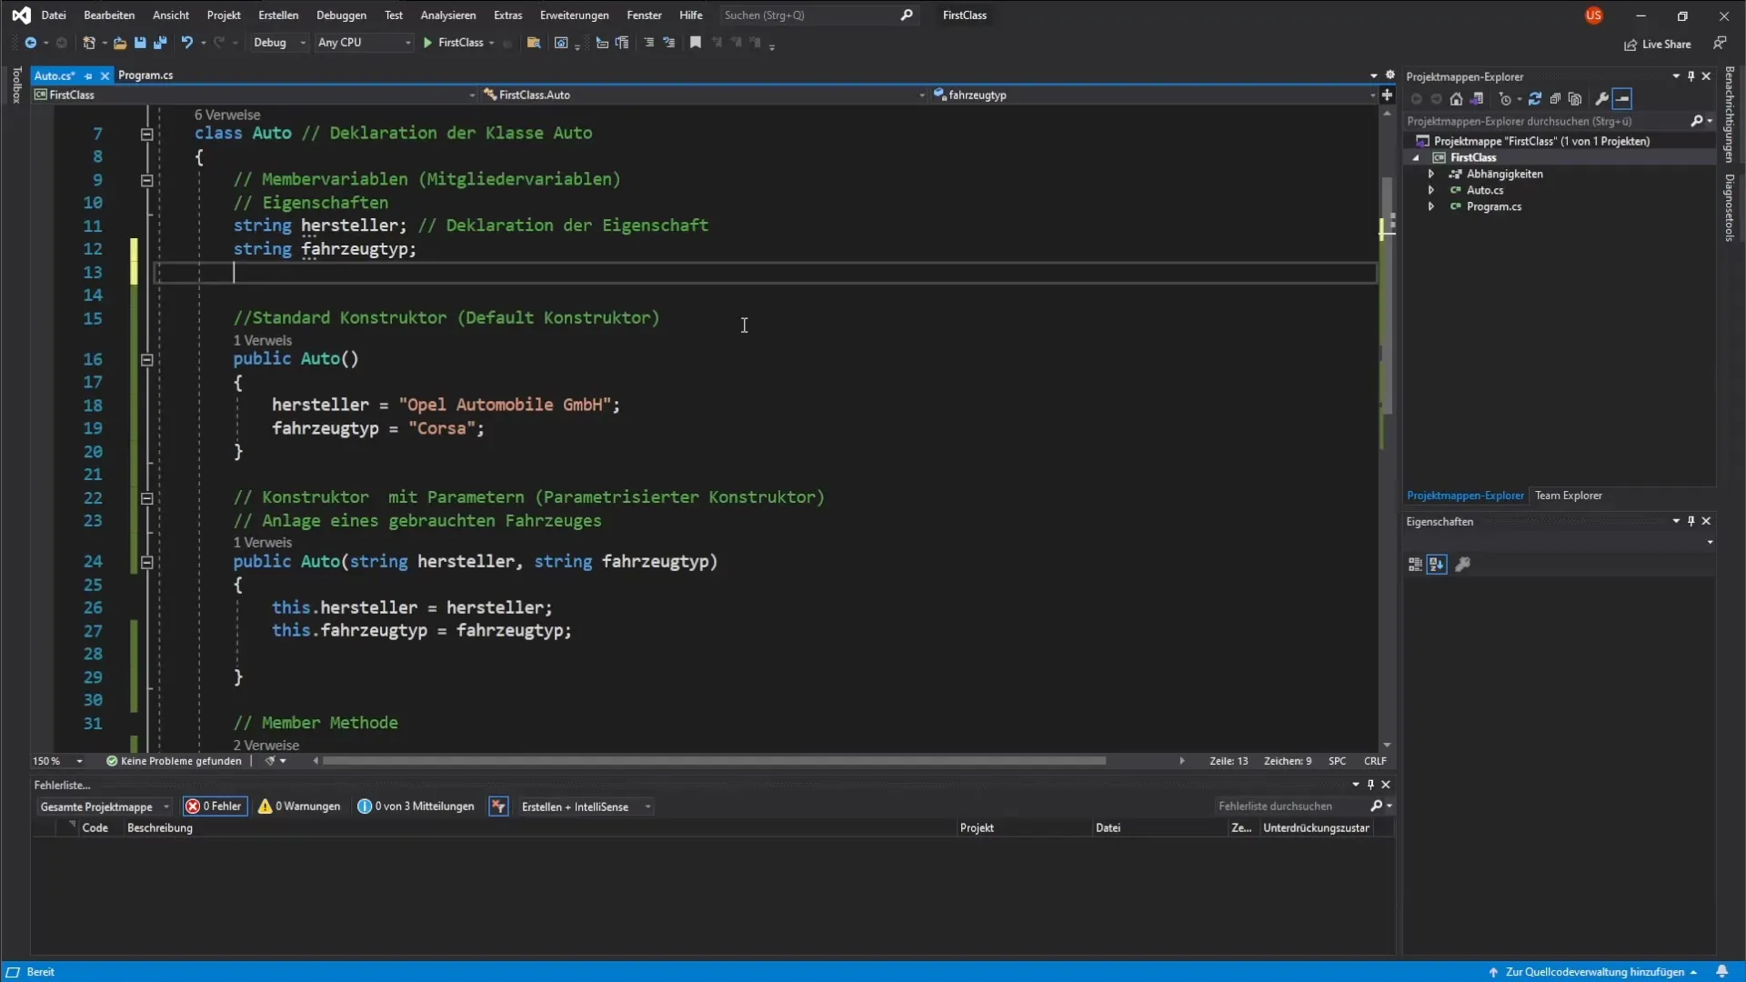The width and height of the screenshot is (1746, 982).
Task: Click the Find in Files folder icon
Action: pos(534,43)
